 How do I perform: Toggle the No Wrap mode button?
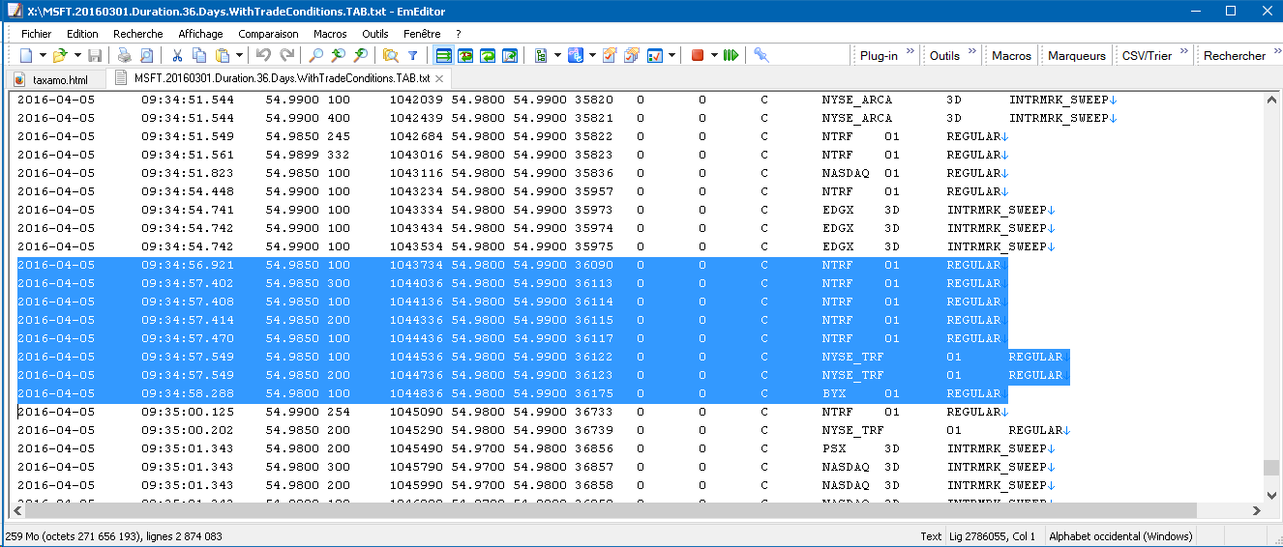(x=443, y=55)
